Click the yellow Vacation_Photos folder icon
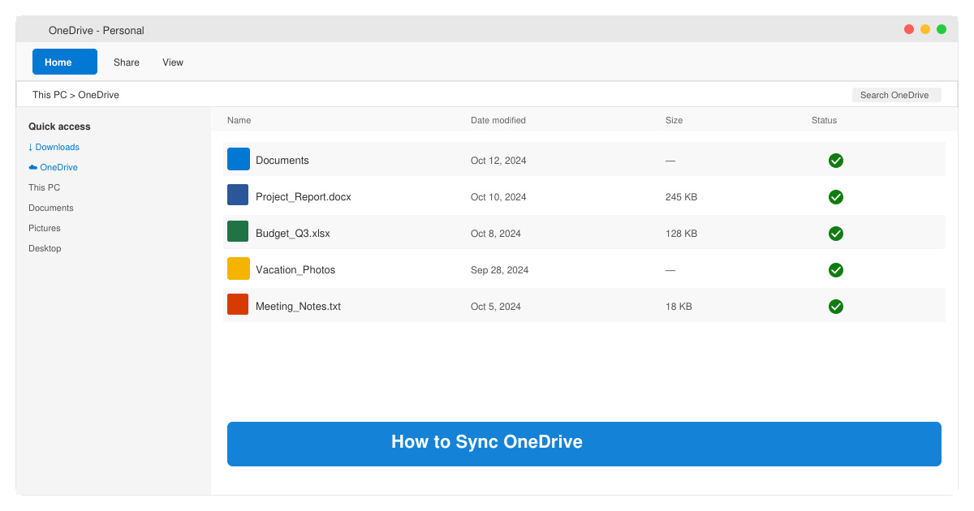The height and width of the screenshot is (511, 974). [238, 268]
